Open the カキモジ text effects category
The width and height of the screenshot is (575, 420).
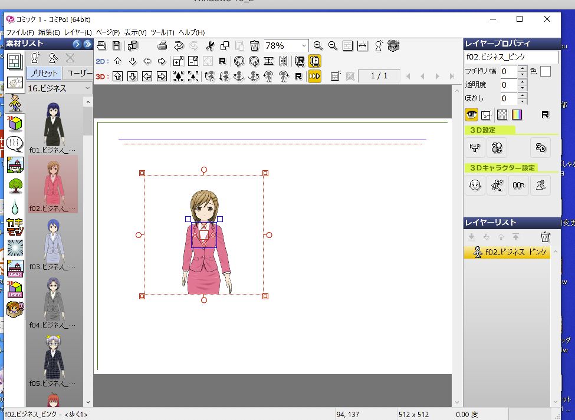(15, 227)
